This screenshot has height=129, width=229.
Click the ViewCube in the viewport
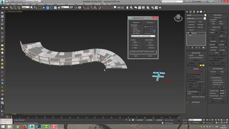178,18
